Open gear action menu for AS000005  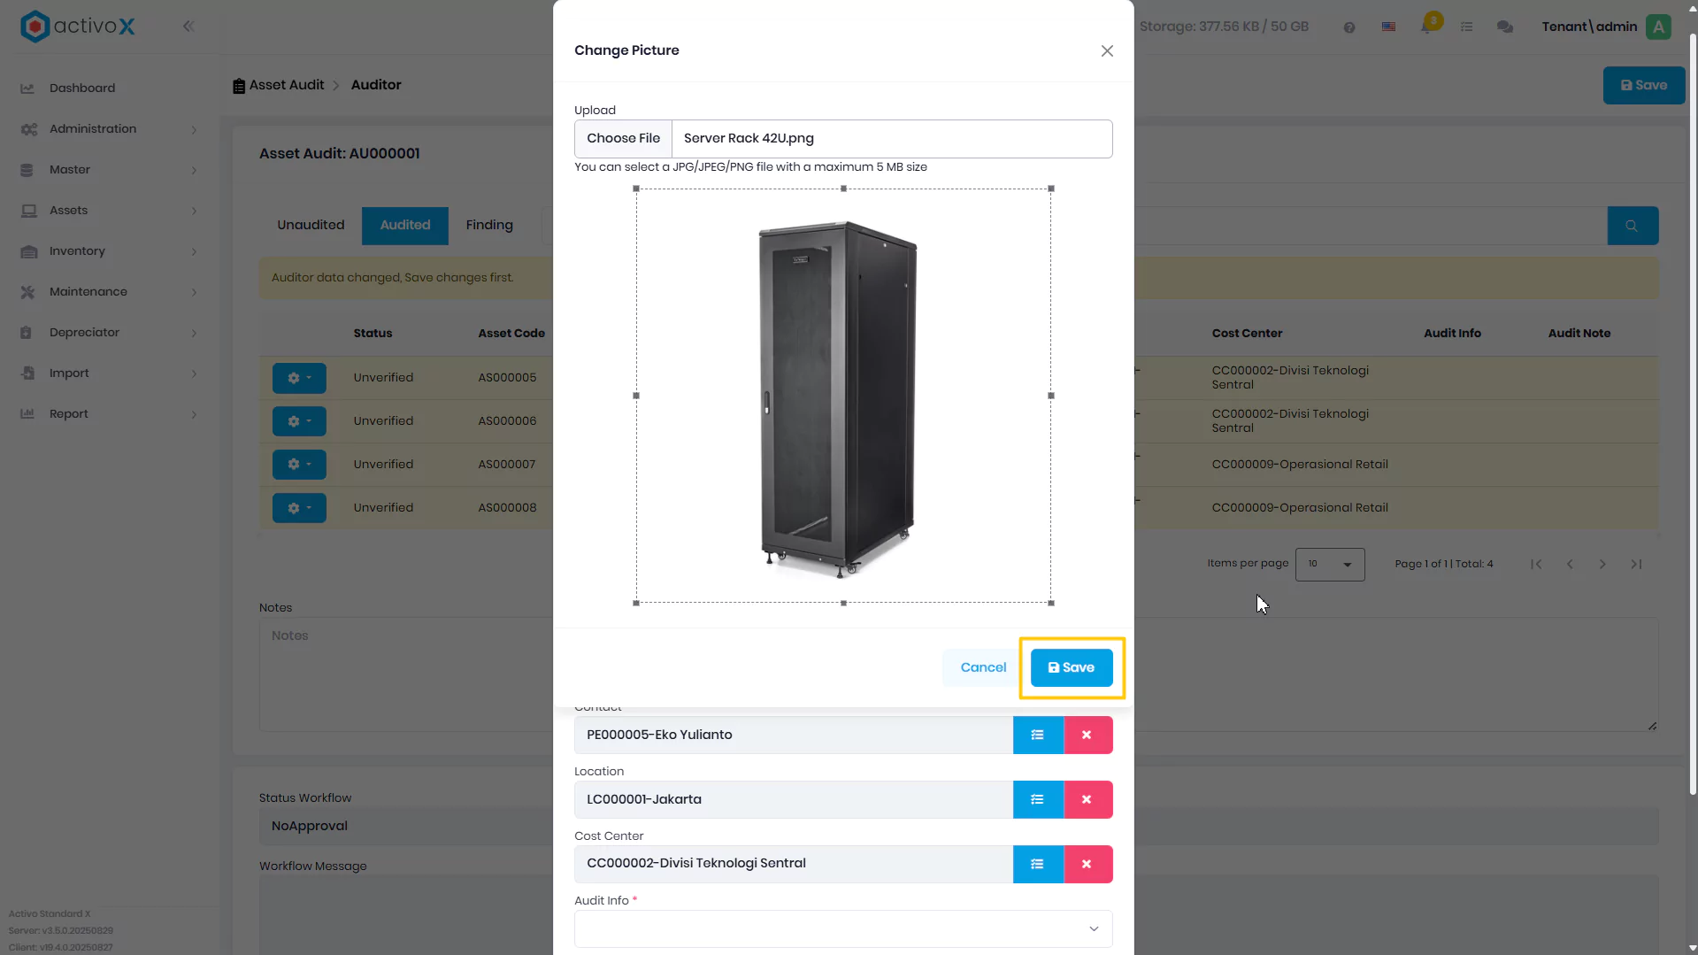(299, 378)
